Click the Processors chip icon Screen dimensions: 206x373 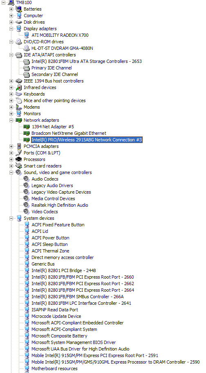click(19, 159)
